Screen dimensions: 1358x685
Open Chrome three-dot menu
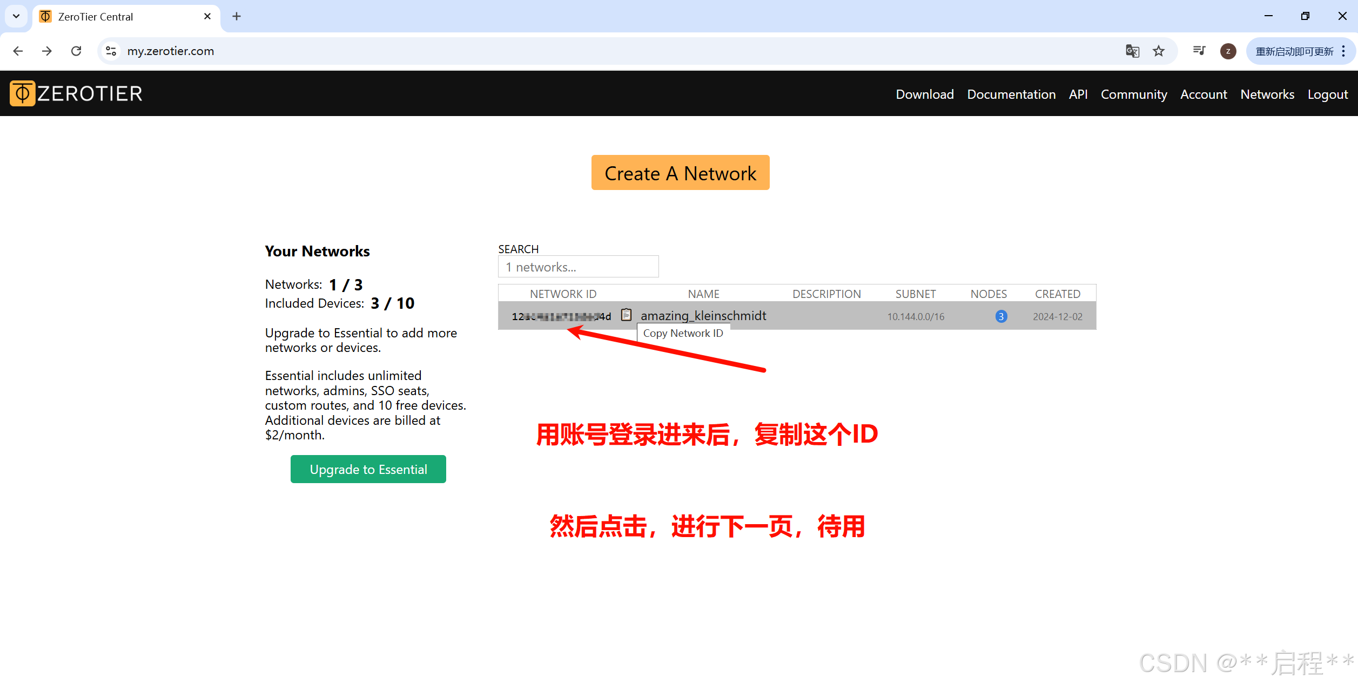[x=1343, y=51]
